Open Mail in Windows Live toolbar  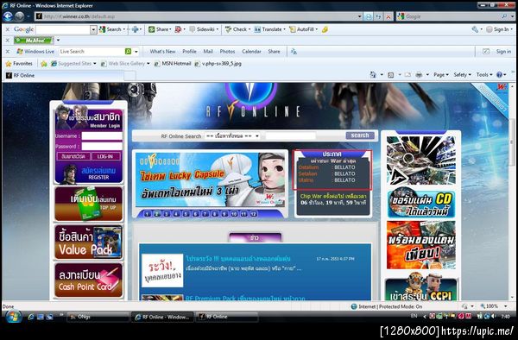pyautogui.click(x=208, y=52)
